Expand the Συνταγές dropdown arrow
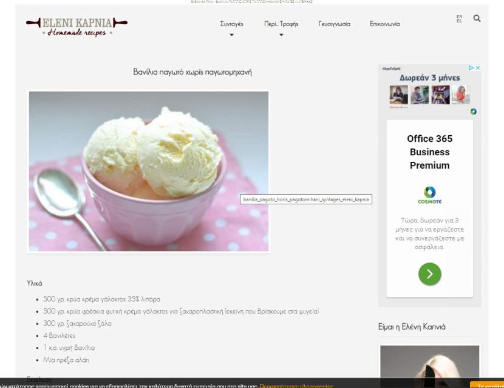 click(231, 35)
